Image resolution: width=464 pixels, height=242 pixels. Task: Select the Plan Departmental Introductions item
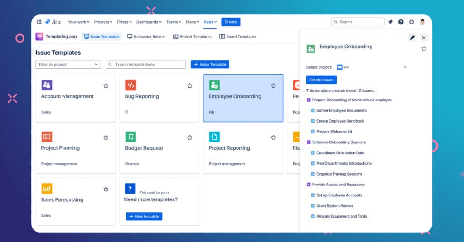click(343, 163)
